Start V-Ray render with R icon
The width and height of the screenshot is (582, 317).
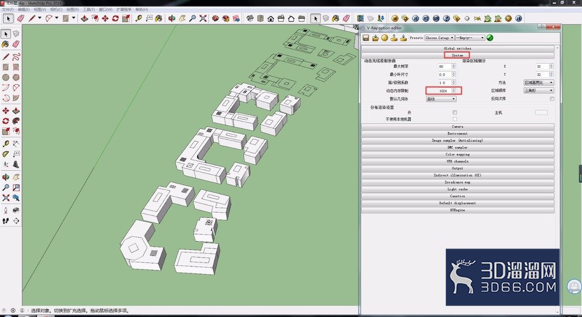(x=416, y=18)
